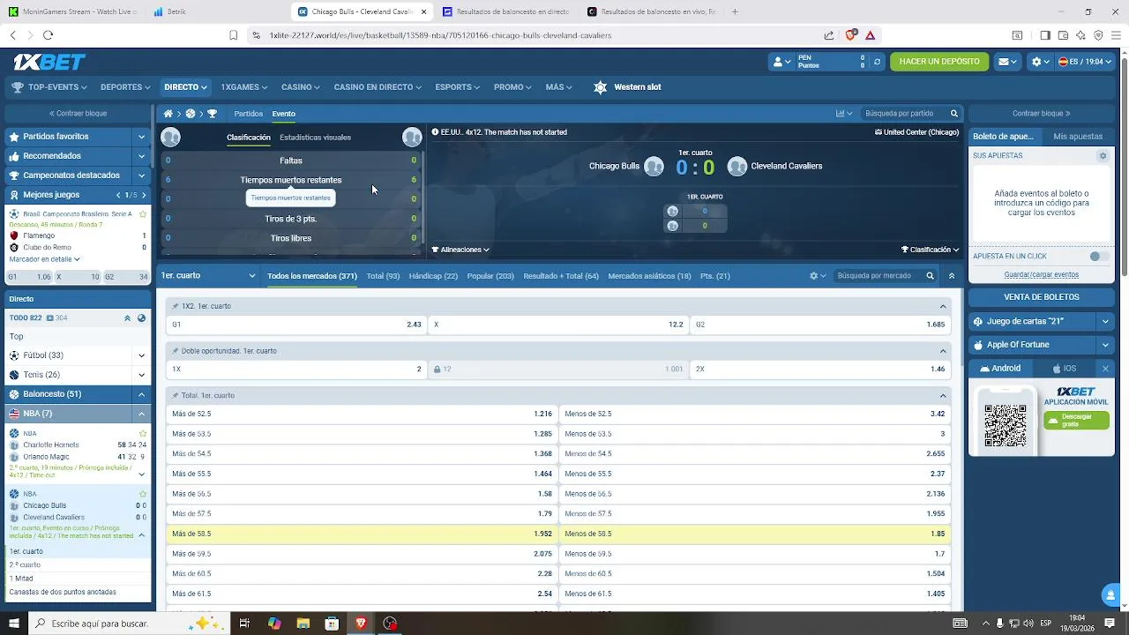Image resolution: width=1129 pixels, height=635 pixels.
Task: Open the CASINO menu
Action: [300, 87]
